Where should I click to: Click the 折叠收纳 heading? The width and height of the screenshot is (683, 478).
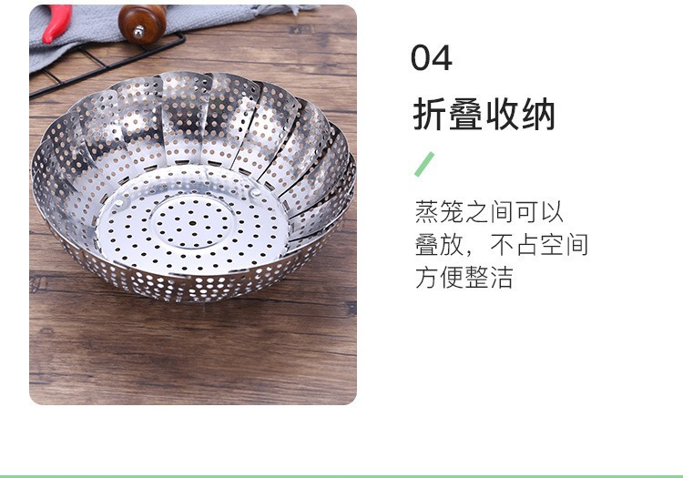tap(484, 114)
